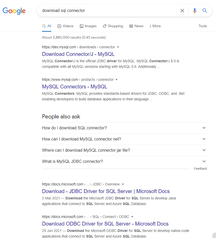
Task: Open Download Connector/J - MySQL result
Action: tap(78, 54)
